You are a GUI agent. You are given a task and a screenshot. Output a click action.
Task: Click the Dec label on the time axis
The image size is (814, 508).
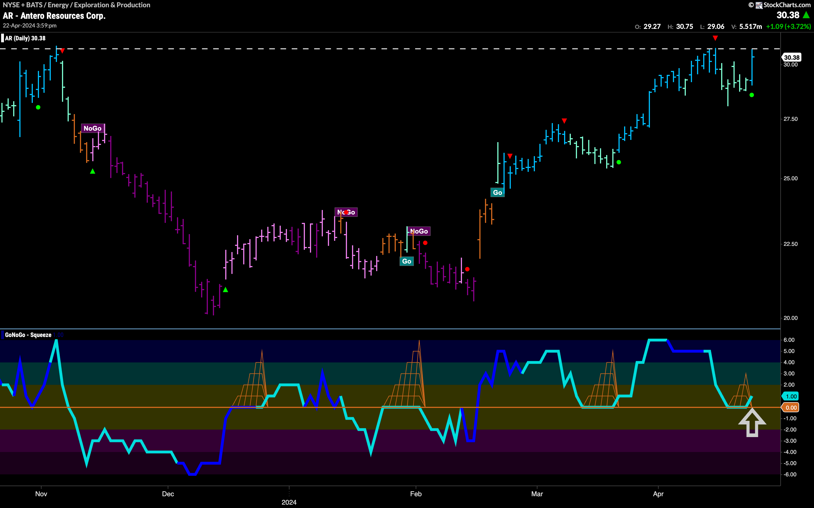pyautogui.click(x=168, y=494)
